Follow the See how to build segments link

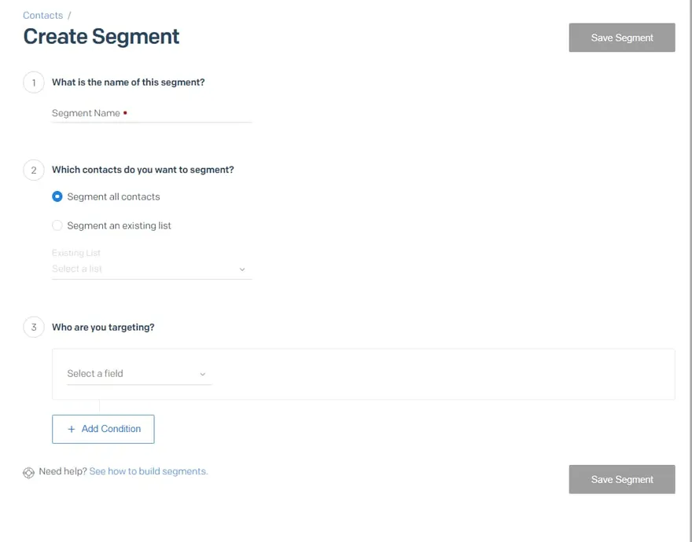pos(148,471)
